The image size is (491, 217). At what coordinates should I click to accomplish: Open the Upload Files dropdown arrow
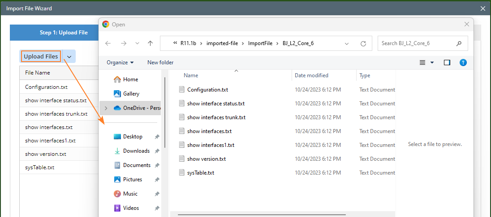(69, 57)
